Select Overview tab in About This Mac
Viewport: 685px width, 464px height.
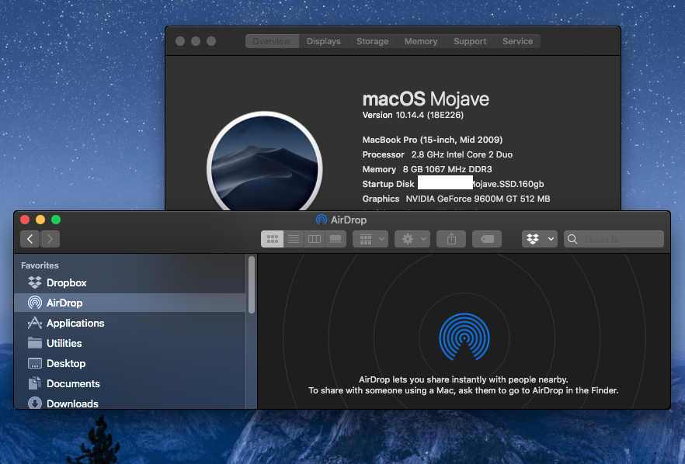(272, 41)
